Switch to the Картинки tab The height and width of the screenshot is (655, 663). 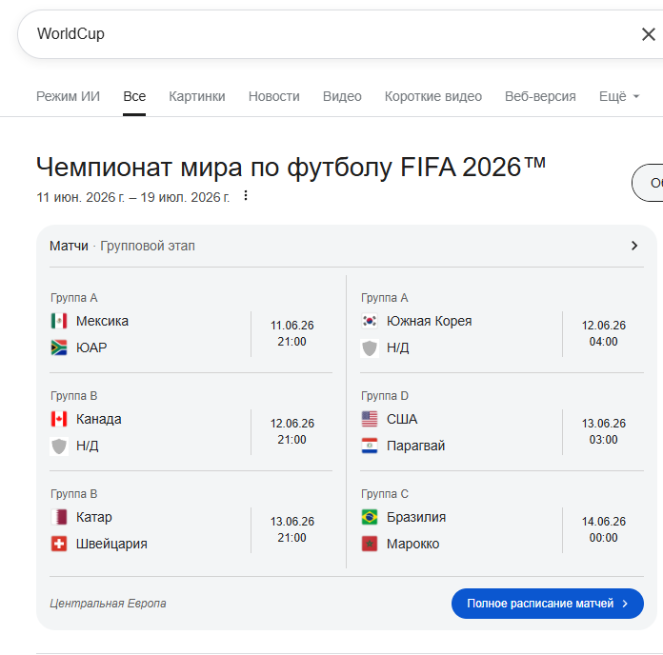pyautogui.click(x=197, y=96)
